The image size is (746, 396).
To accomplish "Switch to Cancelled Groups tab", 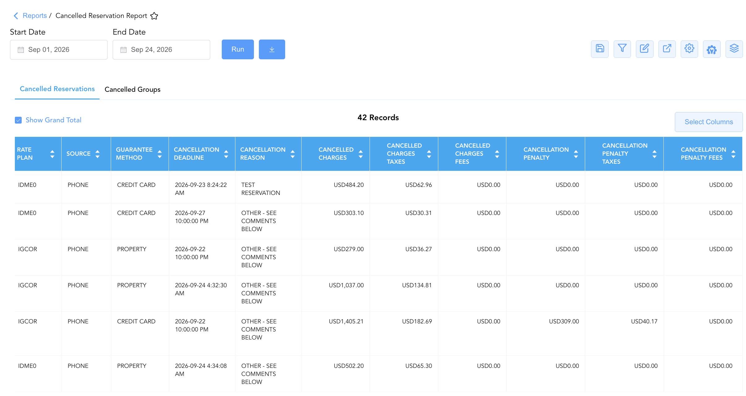I will (x=132, y=90).
